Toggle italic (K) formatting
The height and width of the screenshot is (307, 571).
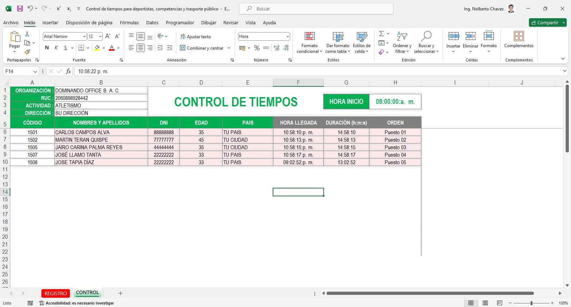click(x=56, y=48)
